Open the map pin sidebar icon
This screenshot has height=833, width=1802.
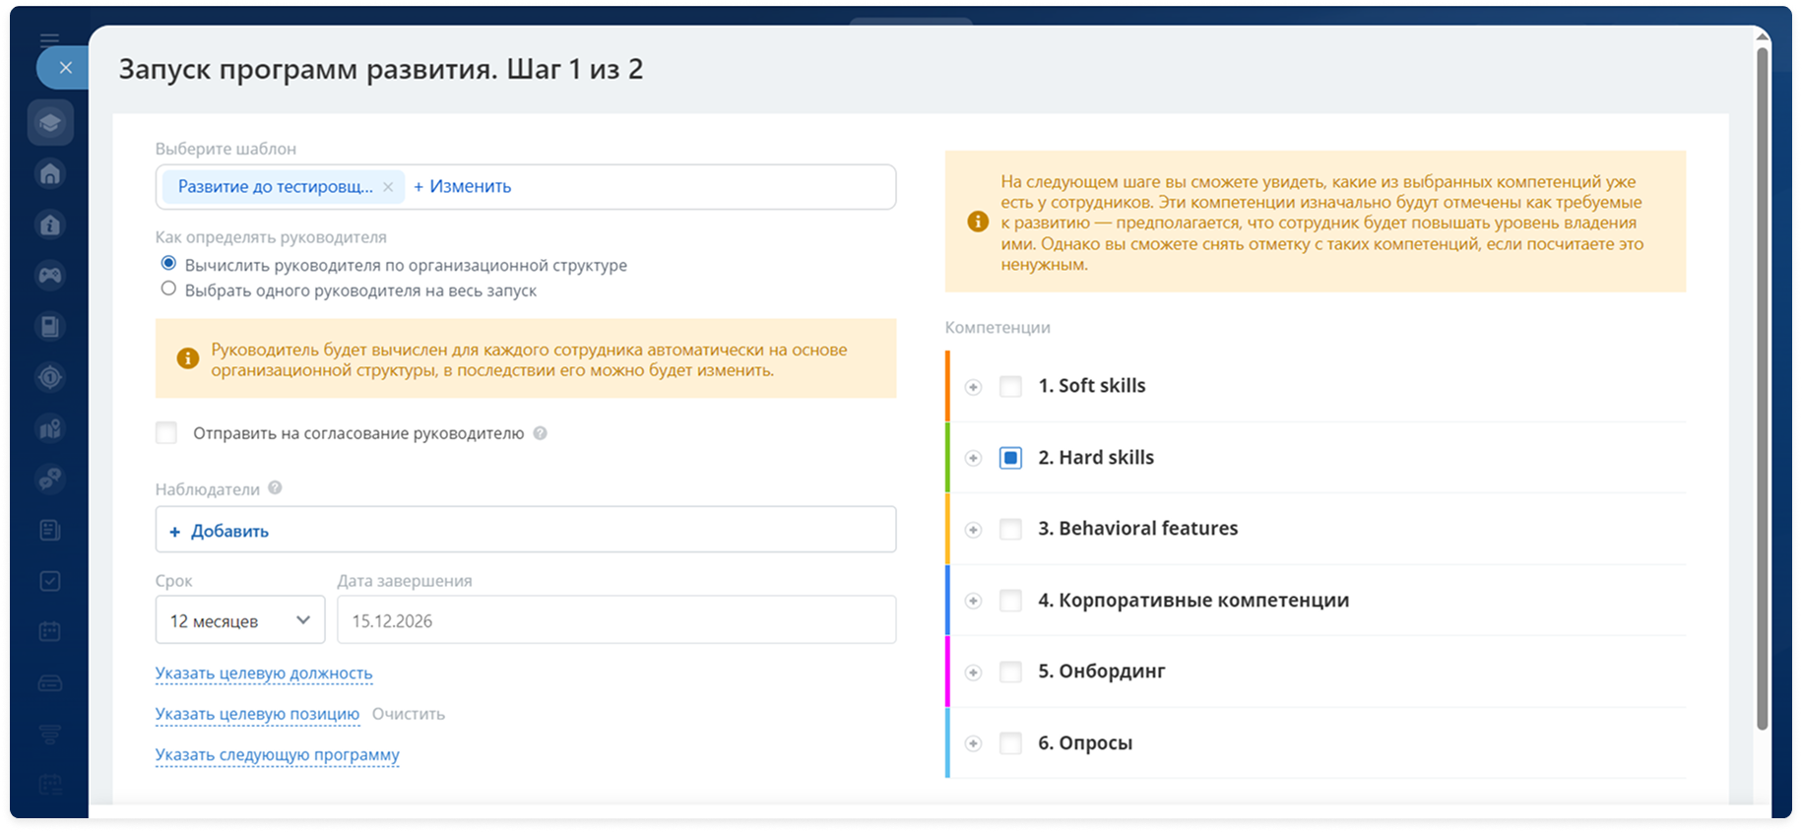coord(50,428)
